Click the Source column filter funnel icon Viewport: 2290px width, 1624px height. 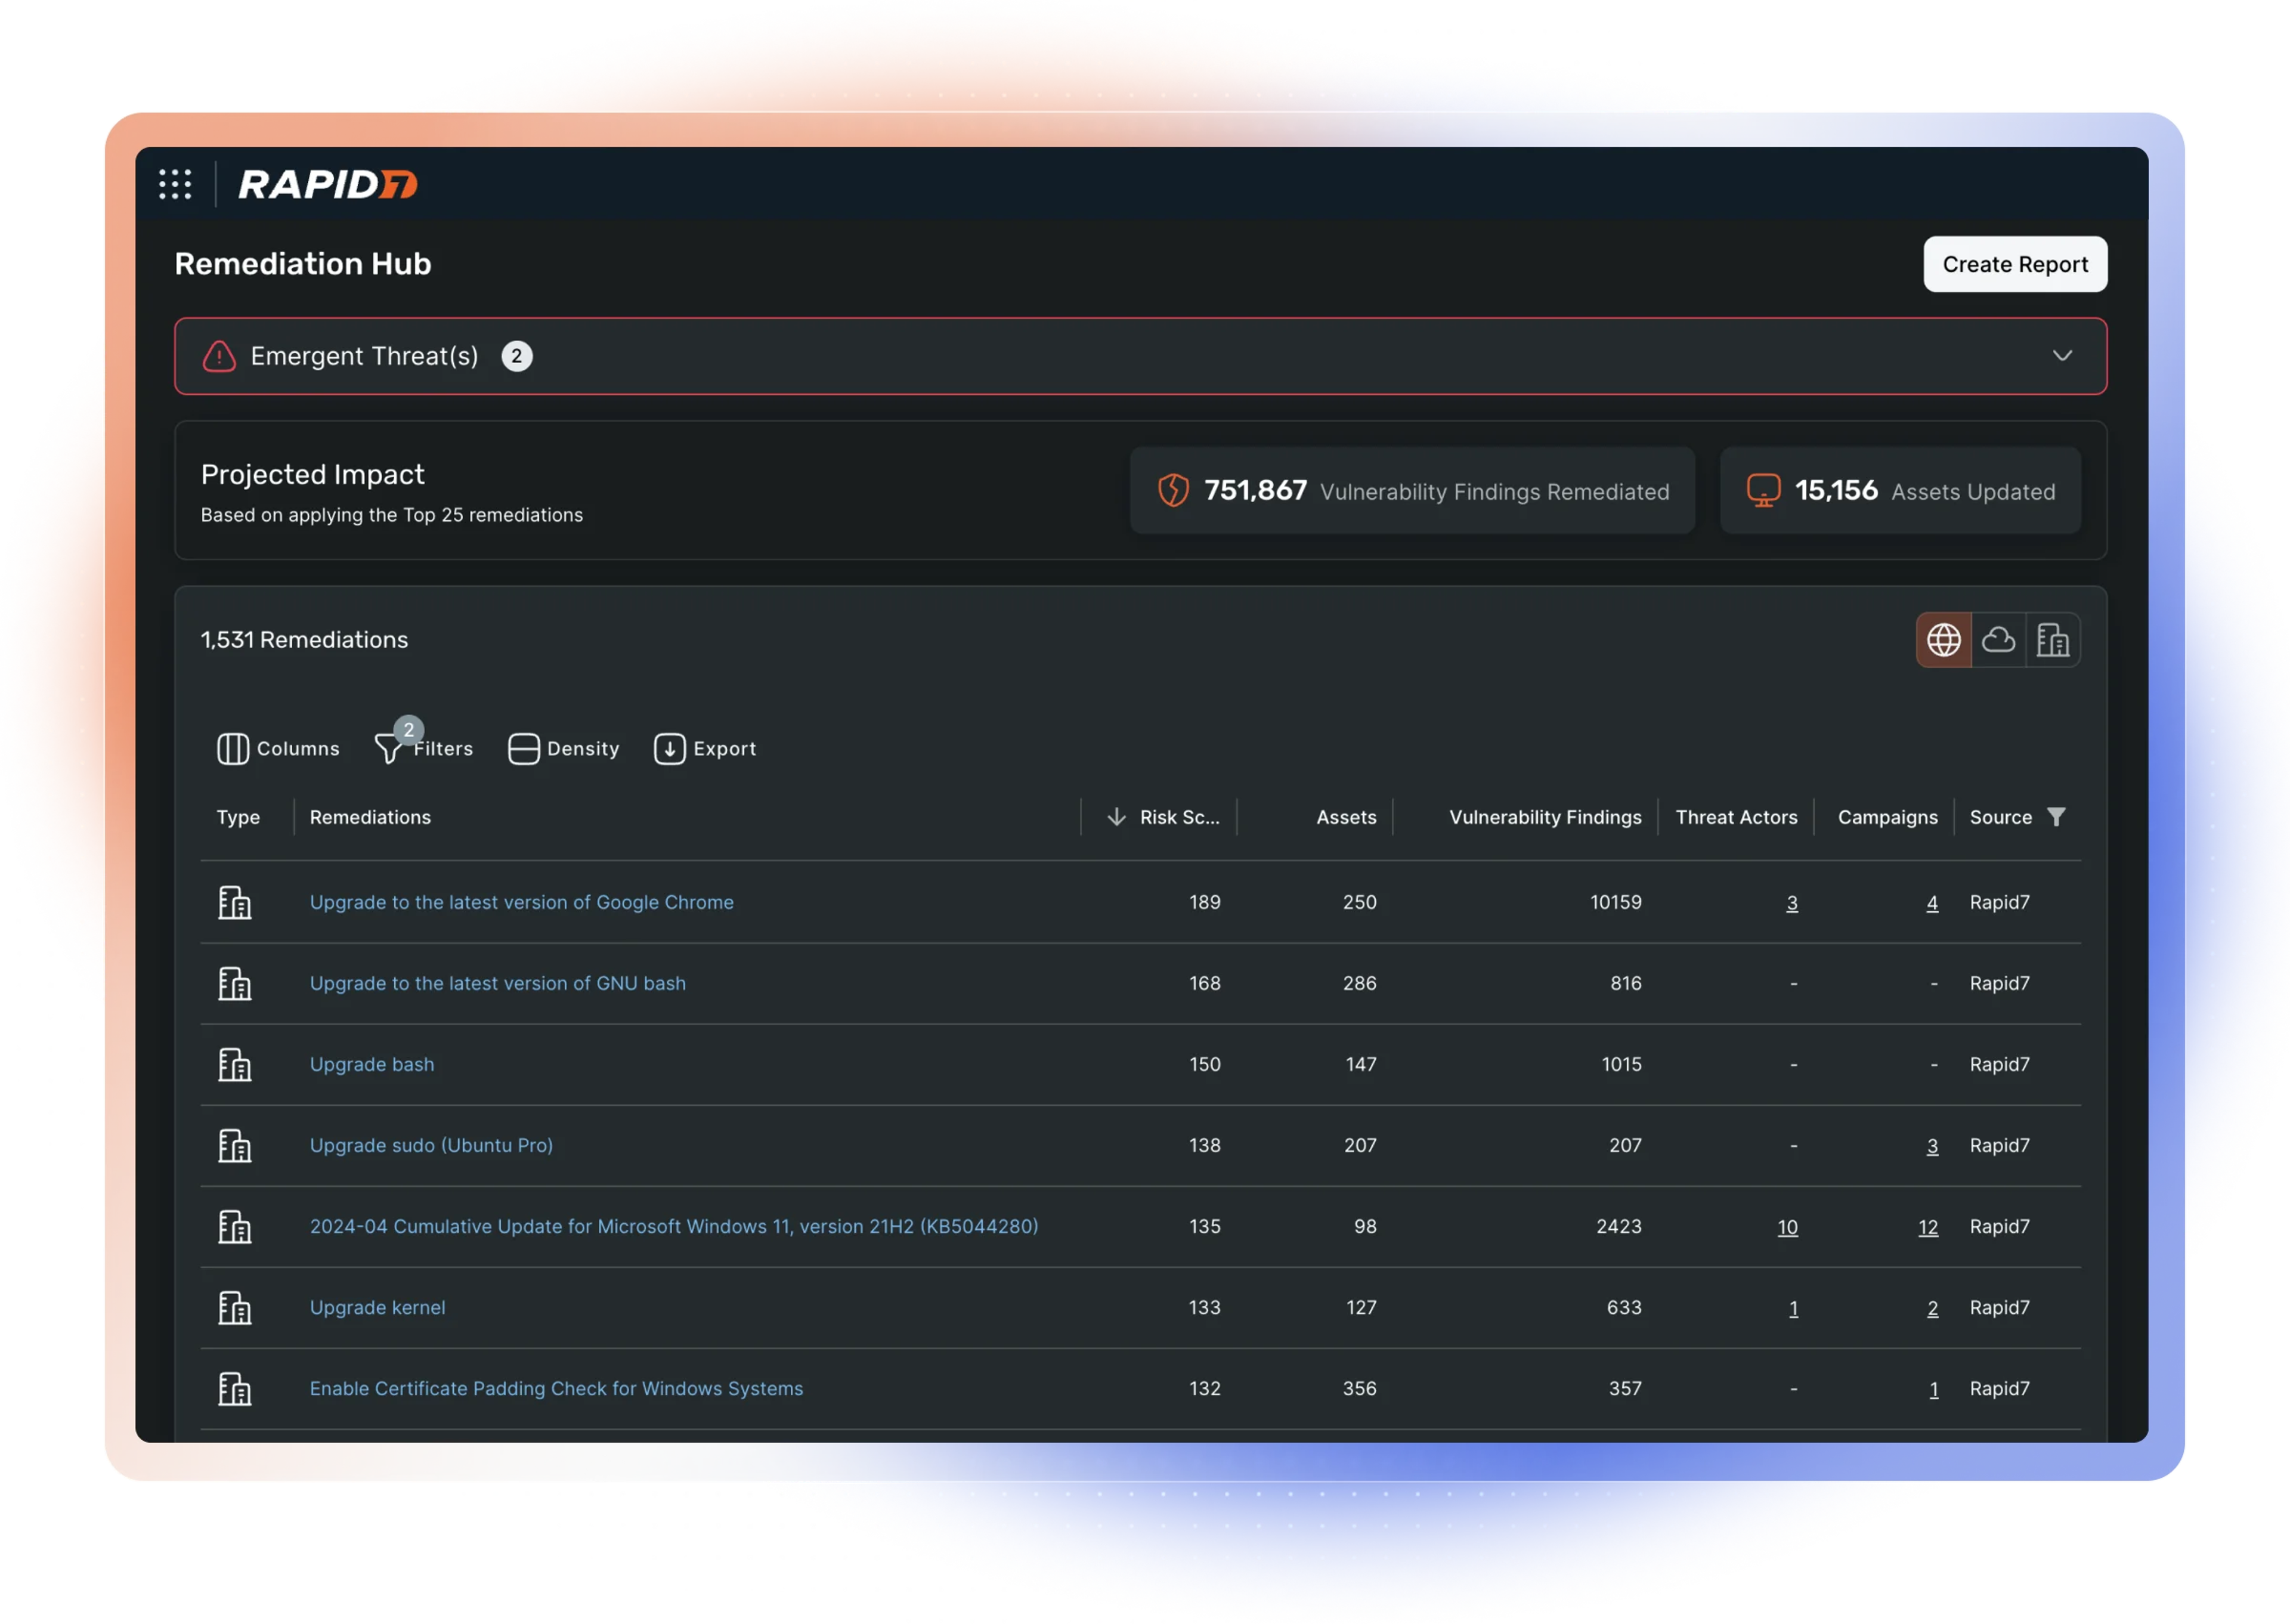pos(2055,817)
